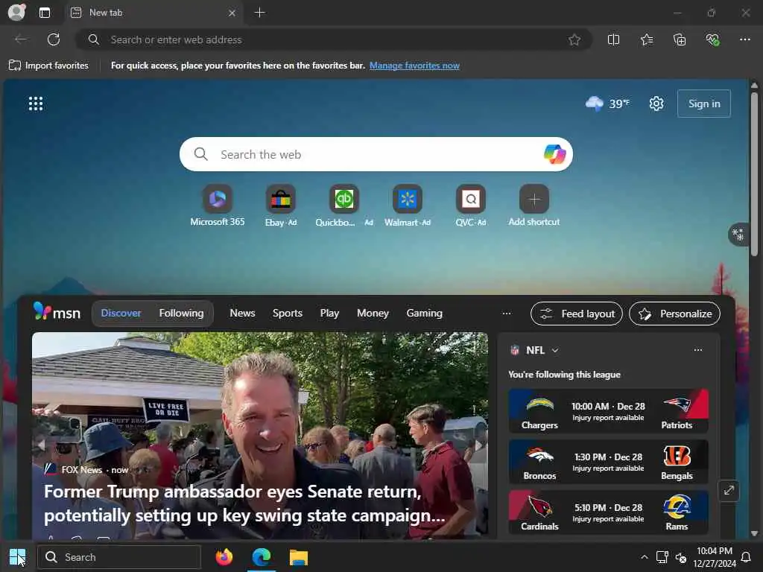Open Broncos vs Bengals game card
Viewport: 763px width, 572px height.
click(608, 462)
